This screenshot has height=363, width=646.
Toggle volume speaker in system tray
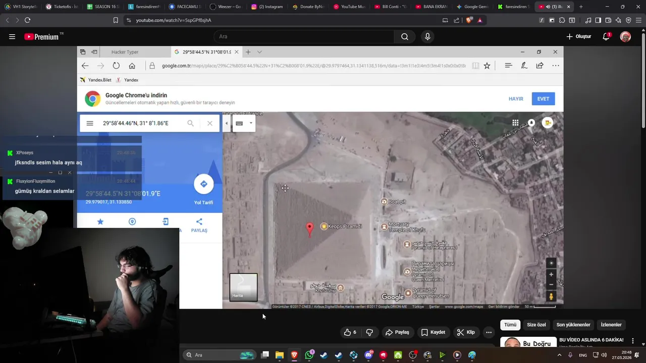[604, 355]
